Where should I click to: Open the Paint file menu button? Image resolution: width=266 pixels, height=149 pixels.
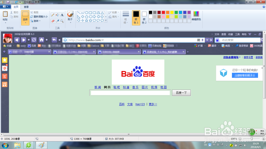tap(5, 7)
